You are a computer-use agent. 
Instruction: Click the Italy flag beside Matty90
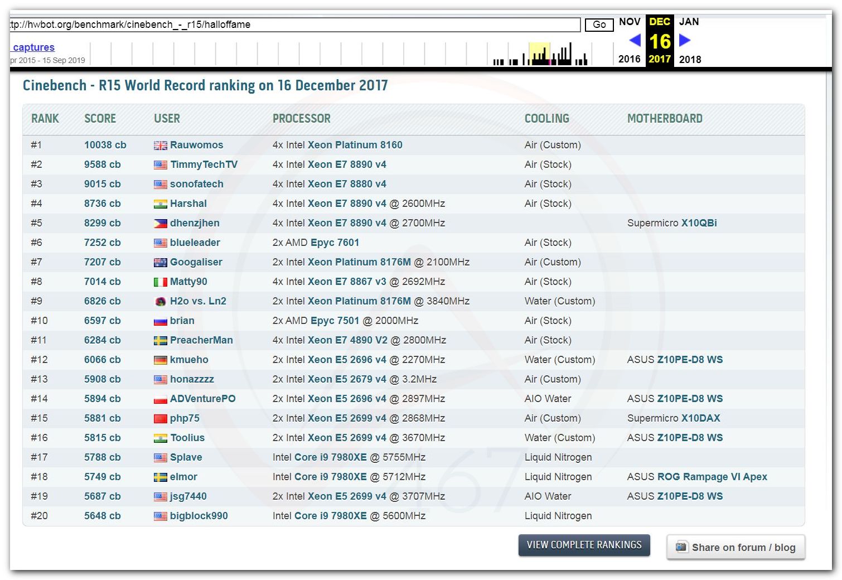[160, 282]
